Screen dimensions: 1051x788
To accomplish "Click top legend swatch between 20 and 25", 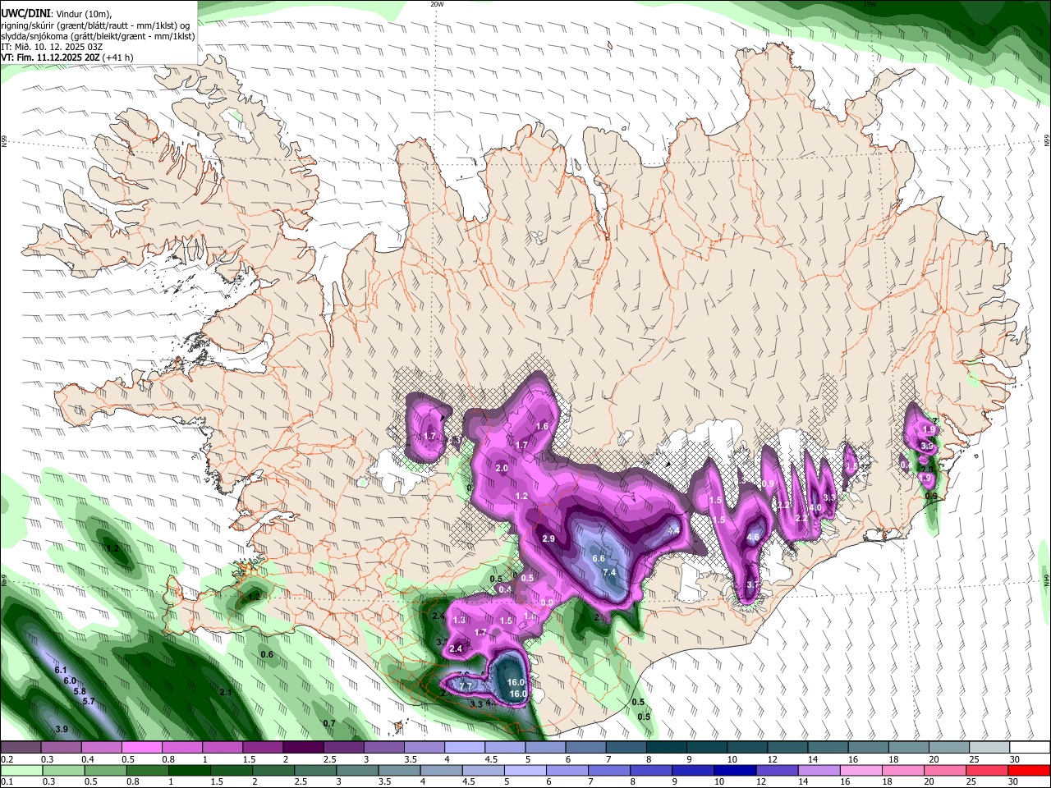I will [x=949, y=747].
